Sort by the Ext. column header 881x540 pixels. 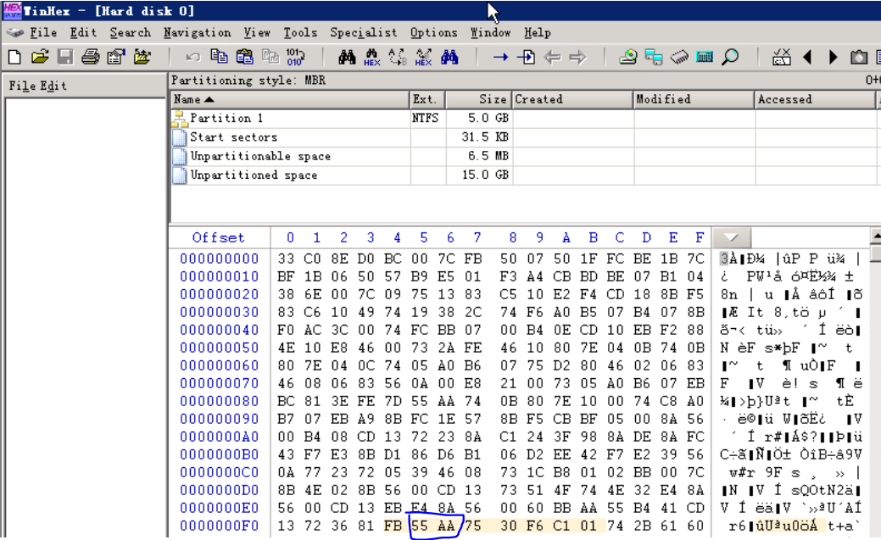point(427,99)
